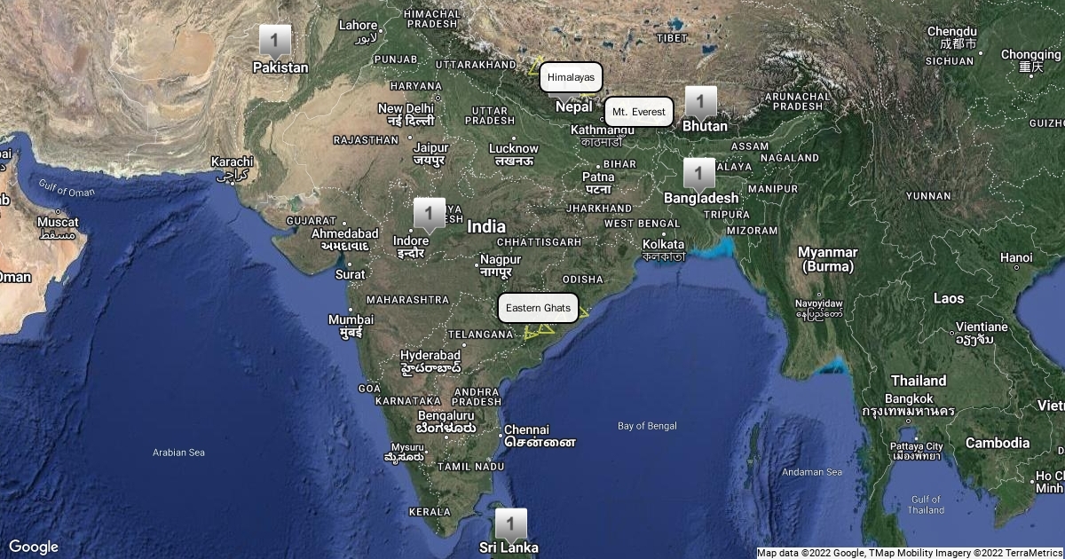Click the cluster marker above Bhutan
This screenshot has height=559, width=1065.
(x=700, y=103)
